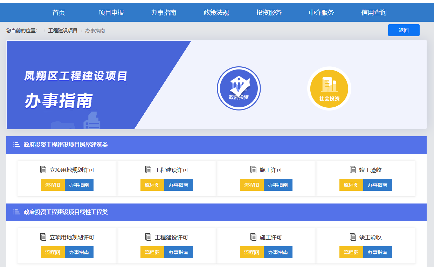Screen dimensions: 434x267
Task: Open 政策法规 navigation item
Action: click(216, 13)
